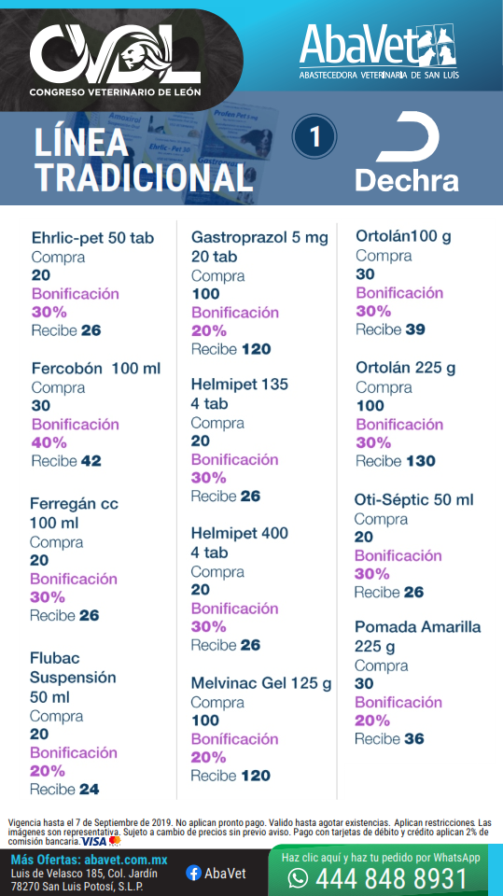
Task: Click the Luis de Velasco 185 address text
Action: coord(83,874)
